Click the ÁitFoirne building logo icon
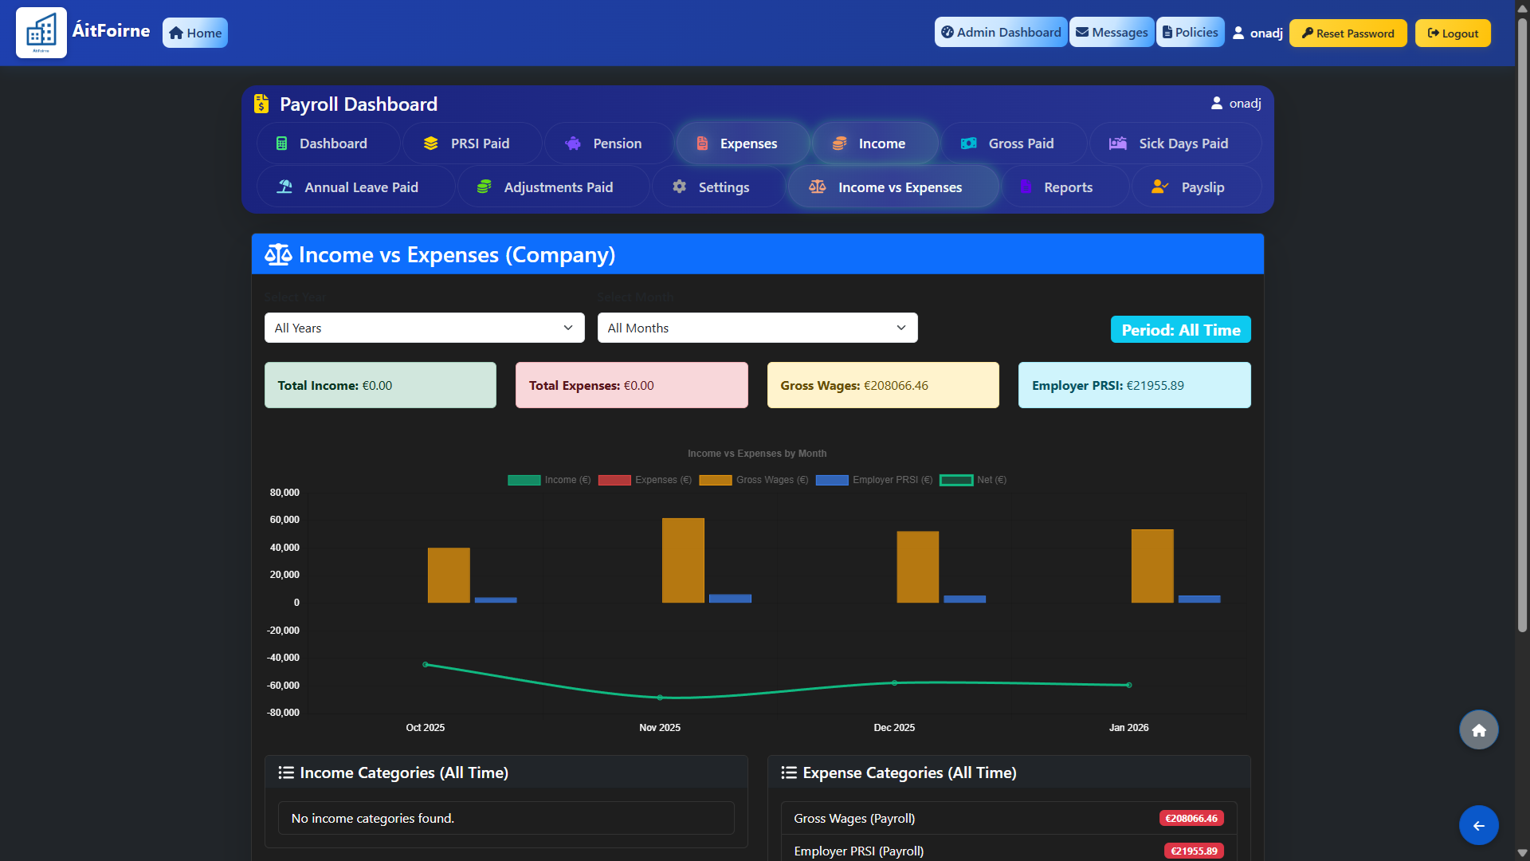Image resolution: width=1530 pixels, height=861 pixels. [x=41, y=33]
